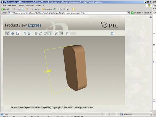Expand the address bar dropdown
The width and height of the screenshot is (156, 117).
click(x=128, y=13)
